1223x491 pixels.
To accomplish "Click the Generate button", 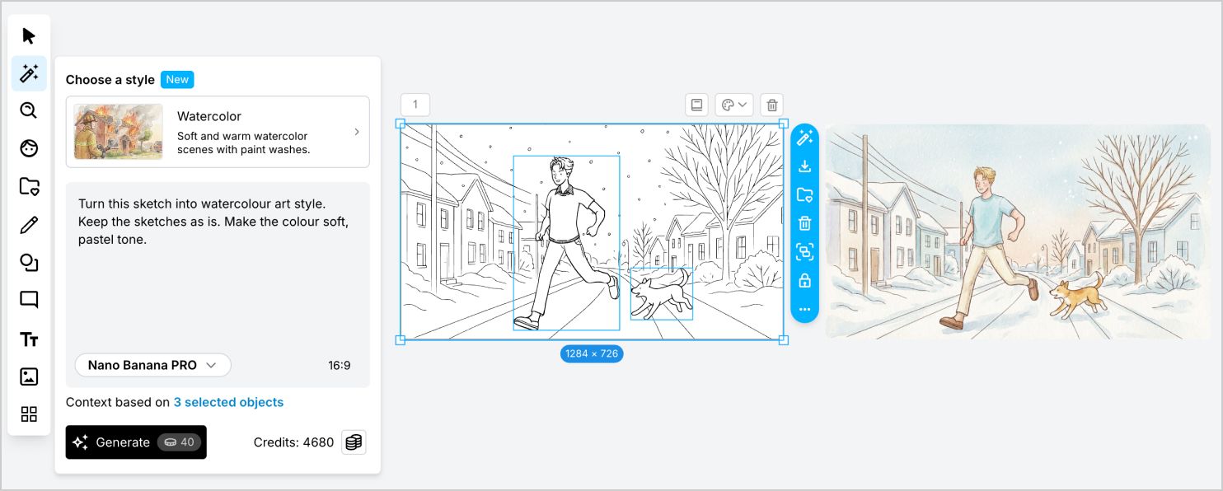I will (x=136, y=442).
